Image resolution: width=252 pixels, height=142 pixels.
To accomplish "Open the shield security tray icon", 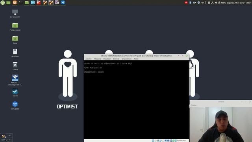I will point(198,3).
